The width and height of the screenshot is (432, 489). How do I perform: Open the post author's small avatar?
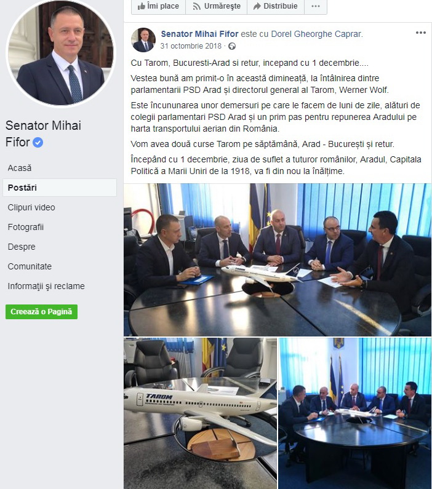[x=143, y=39]
